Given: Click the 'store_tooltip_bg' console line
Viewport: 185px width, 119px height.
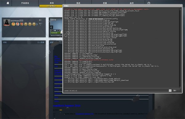Looking at the screenshot, I should pos(88,41).
